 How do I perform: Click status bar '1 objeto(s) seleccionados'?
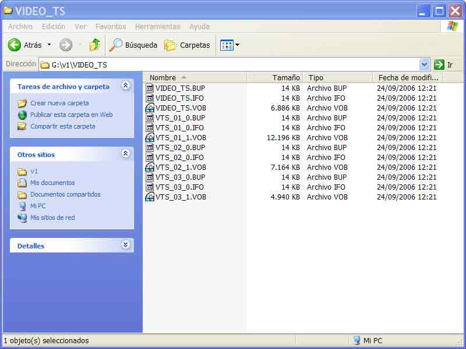(46, 340)
